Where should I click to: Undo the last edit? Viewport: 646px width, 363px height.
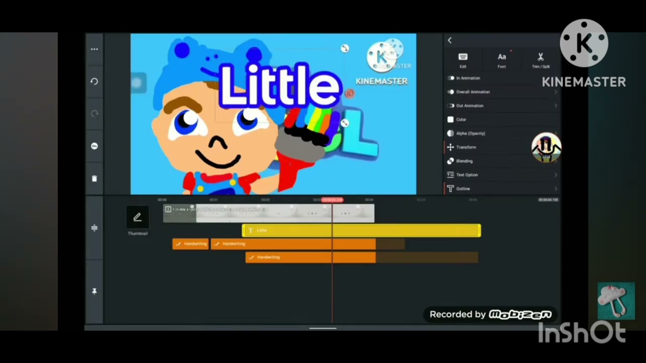coord(94,81)
